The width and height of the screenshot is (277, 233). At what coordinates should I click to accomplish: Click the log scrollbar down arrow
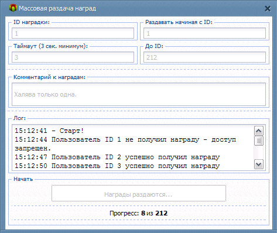[x=259, y=165]
